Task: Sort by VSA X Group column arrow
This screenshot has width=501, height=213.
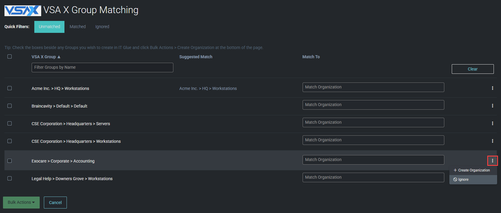Action: point(59,57)
